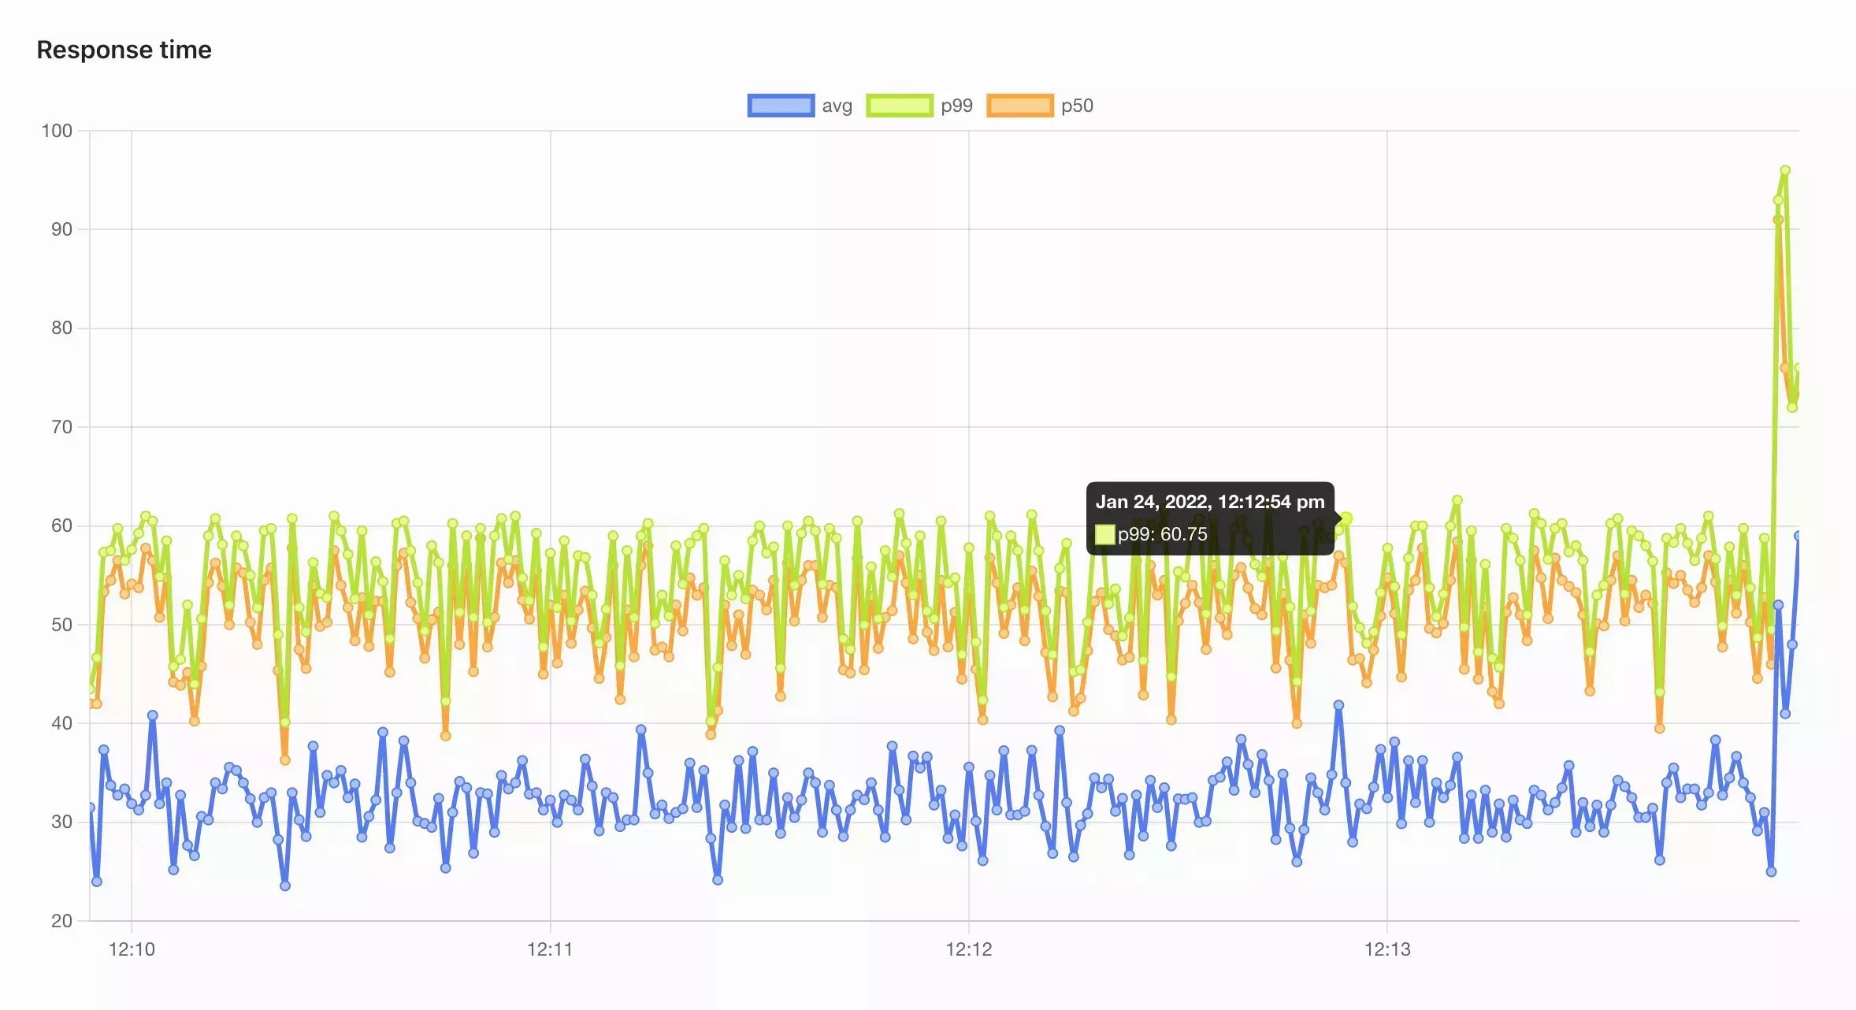Click the 12:10 x-axis label
Viewport: 1856px width, 1010px height.
[132, 949]
